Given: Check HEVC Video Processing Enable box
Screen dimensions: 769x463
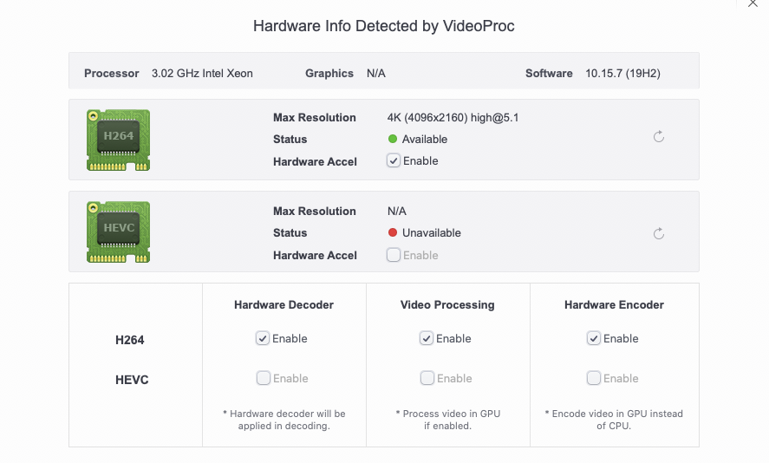Looking at the screenshot, I should tap(427, 378).
